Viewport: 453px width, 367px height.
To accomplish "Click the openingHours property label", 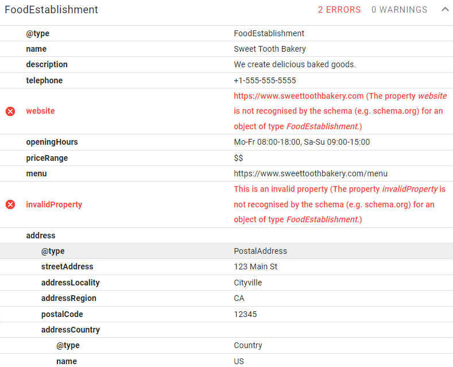I will pyautogui.click(x=52, y=142).
